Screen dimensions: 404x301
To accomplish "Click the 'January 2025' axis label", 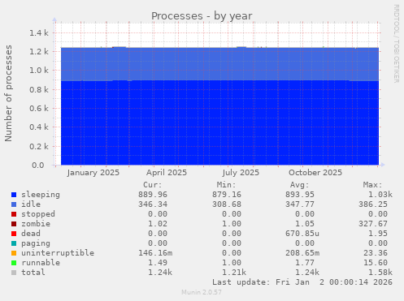I will click(x=93, y=173).
